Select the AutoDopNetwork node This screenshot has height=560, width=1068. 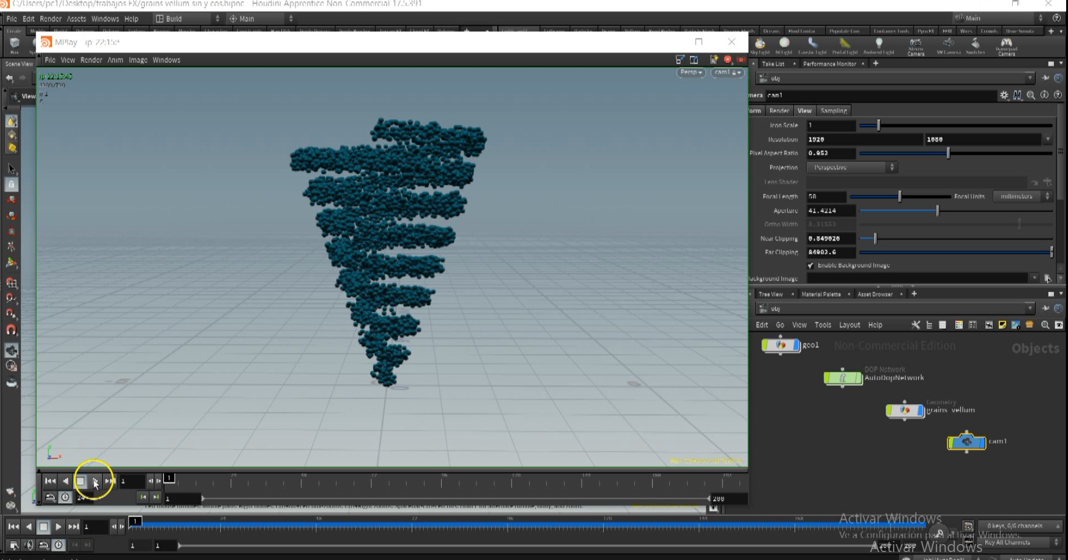tap(843, 378)
